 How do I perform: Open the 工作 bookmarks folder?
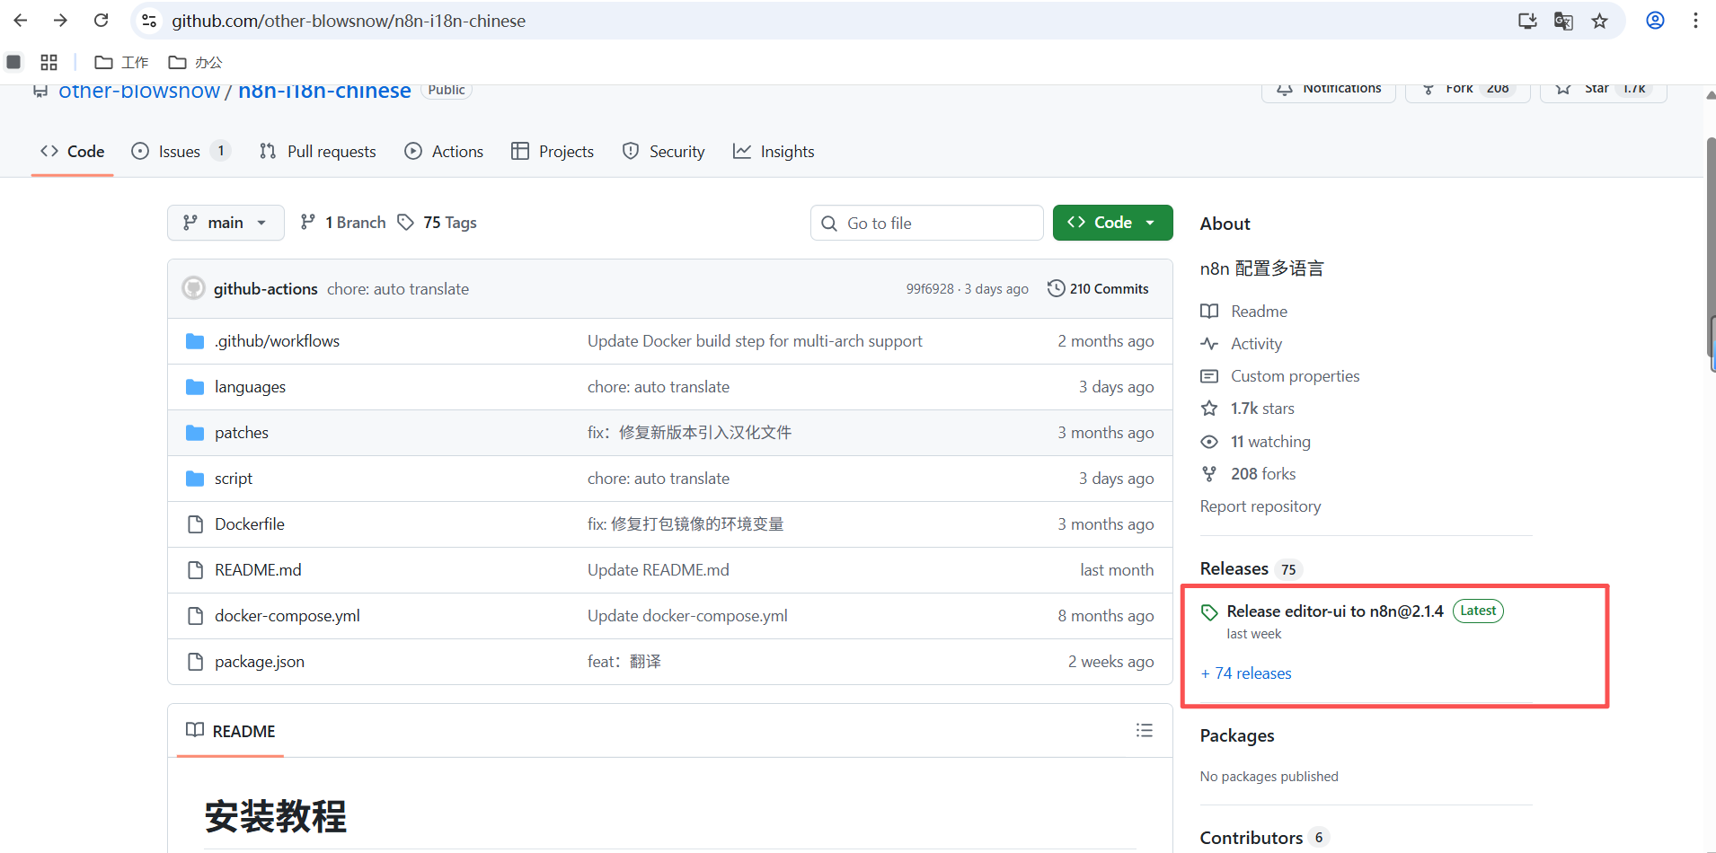[x=121, y=62]
